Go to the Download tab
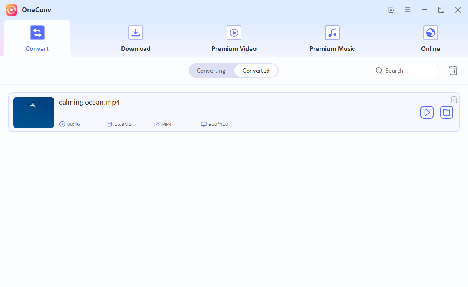The width and height of the screenshot is (468, 287). coord(136,48)
